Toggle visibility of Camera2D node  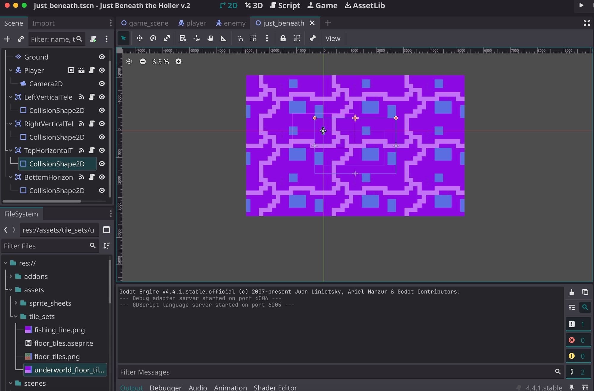(102, 84)
